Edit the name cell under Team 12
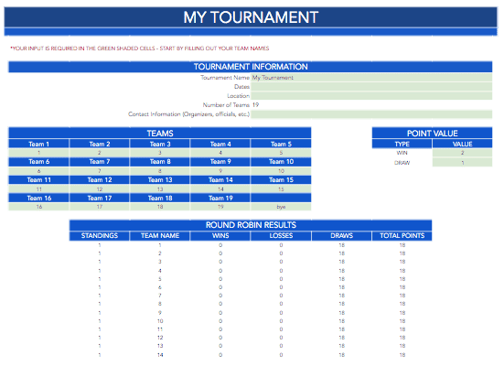This screenshot has height=366, width=504. (100, 189)
